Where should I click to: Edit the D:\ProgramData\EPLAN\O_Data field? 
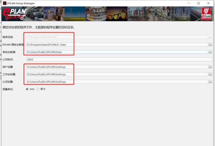[x=117, y=45]
